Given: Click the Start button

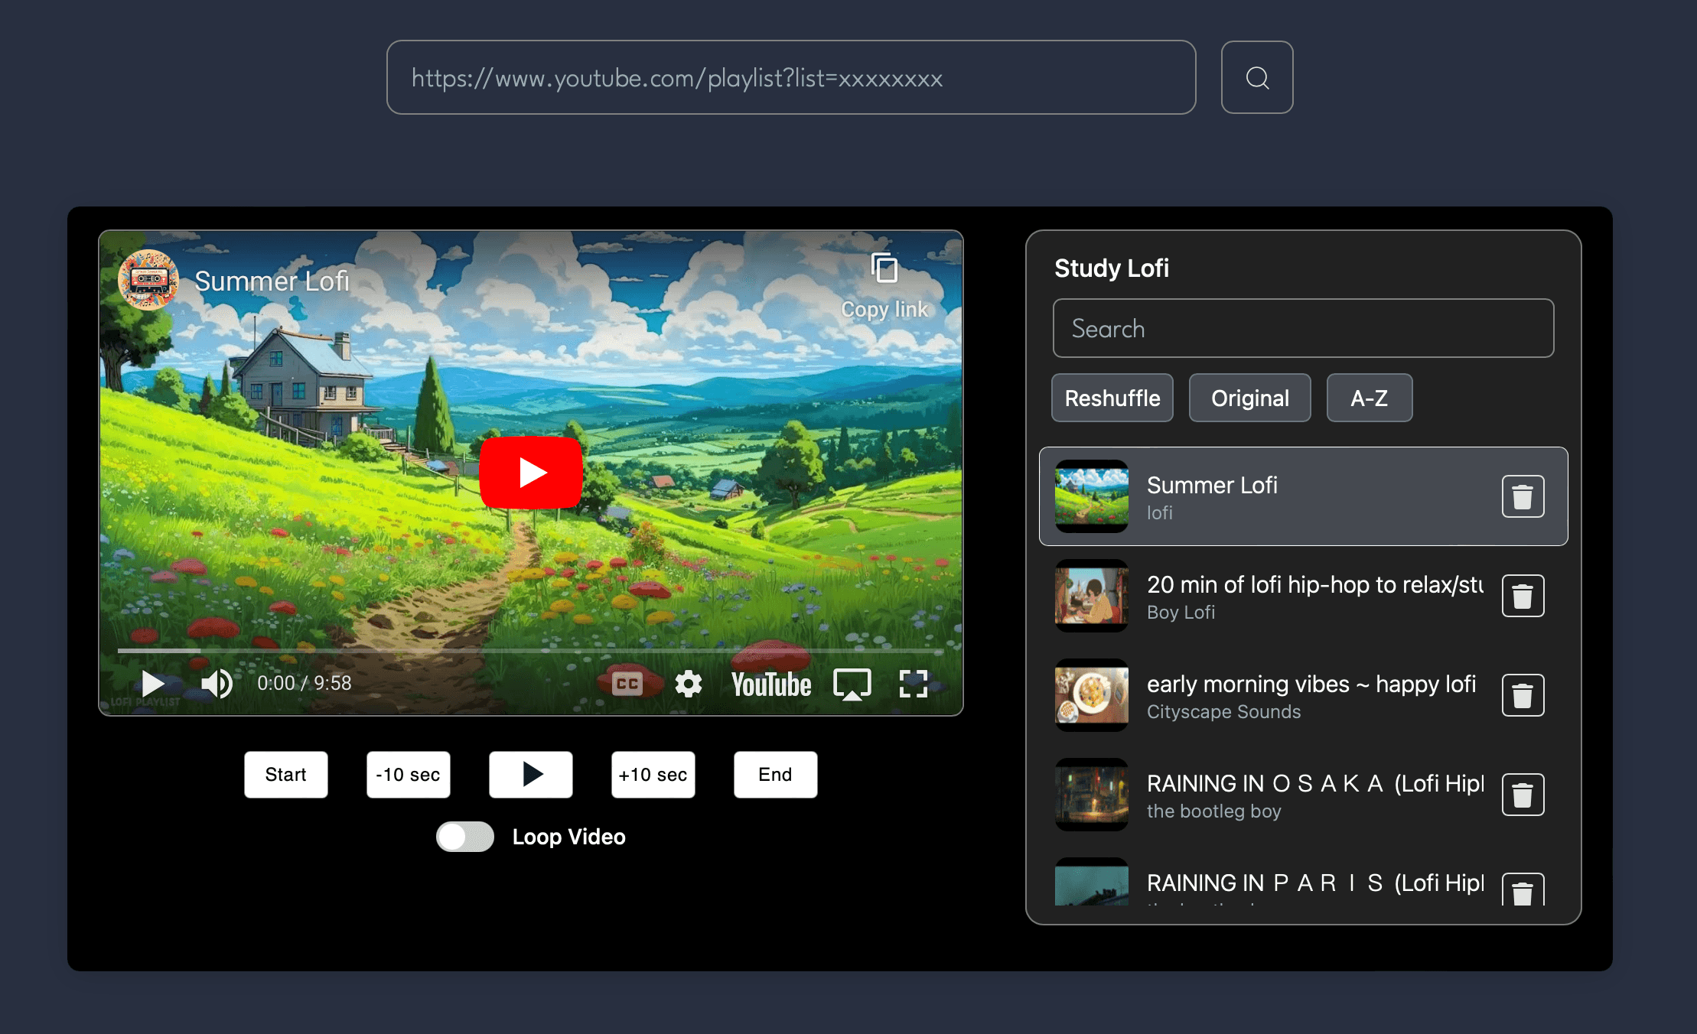Looking at the screenshot, I should pos(286,775).
